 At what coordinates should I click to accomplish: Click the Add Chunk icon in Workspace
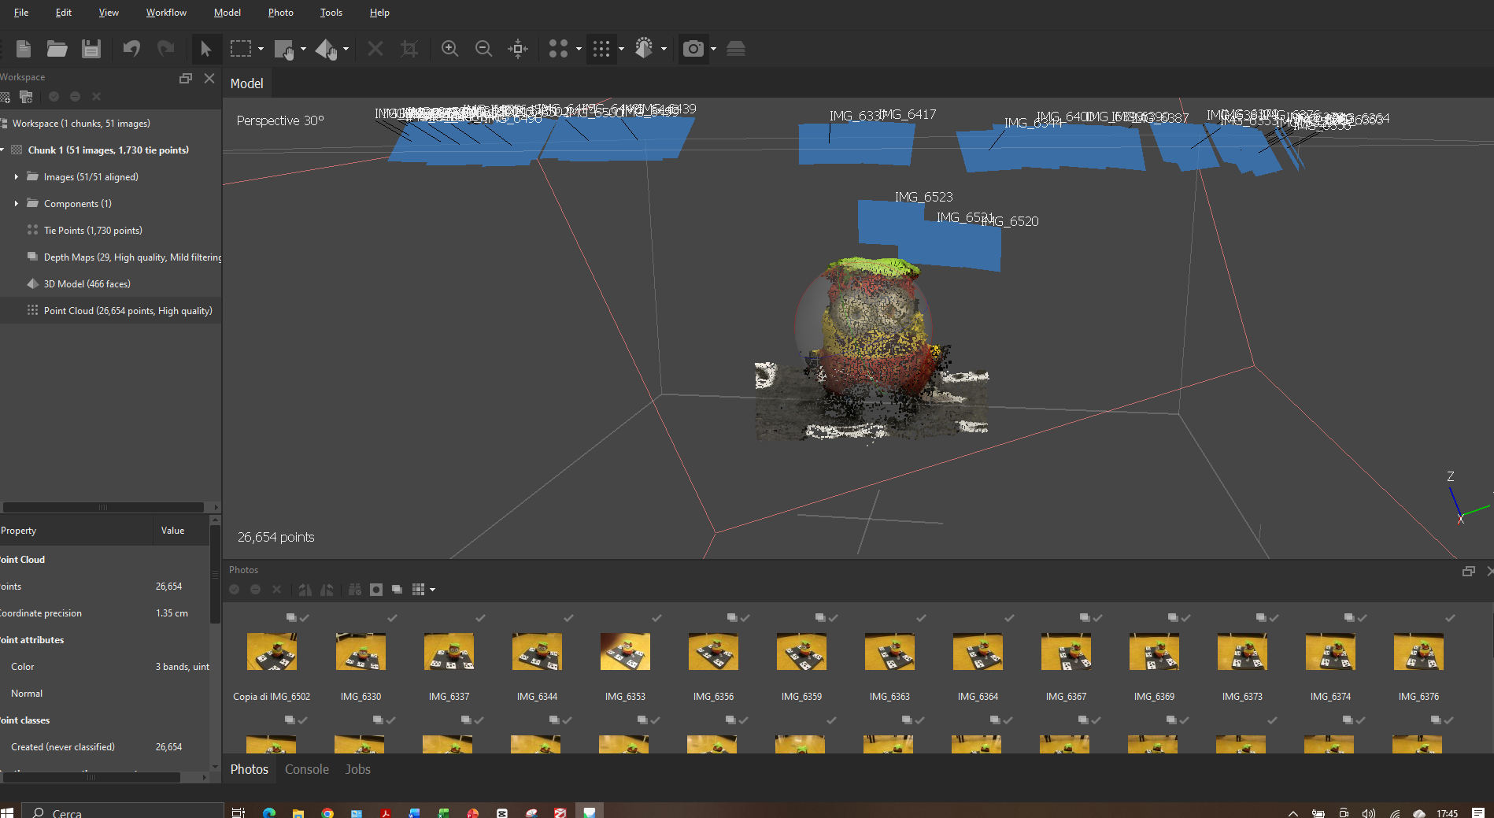tap(6, 97)
